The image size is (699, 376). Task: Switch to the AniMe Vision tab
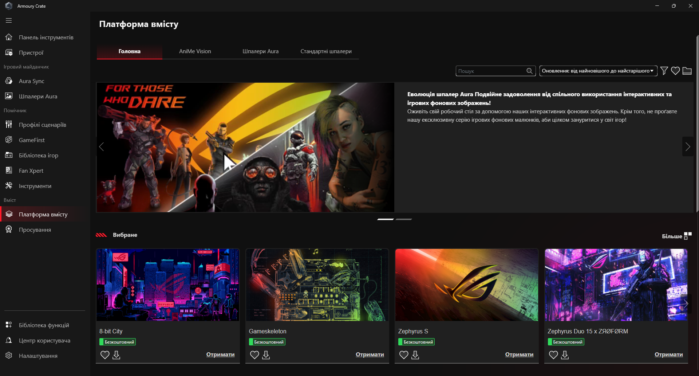(x=195, y=51)
